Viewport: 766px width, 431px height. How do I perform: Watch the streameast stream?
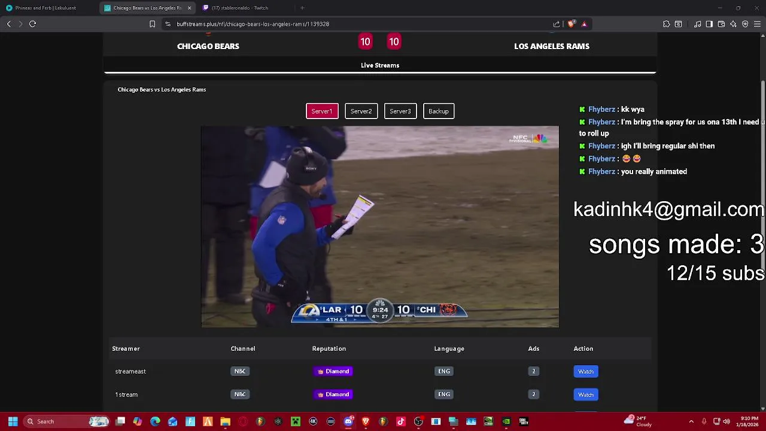(x=586, y=372)
